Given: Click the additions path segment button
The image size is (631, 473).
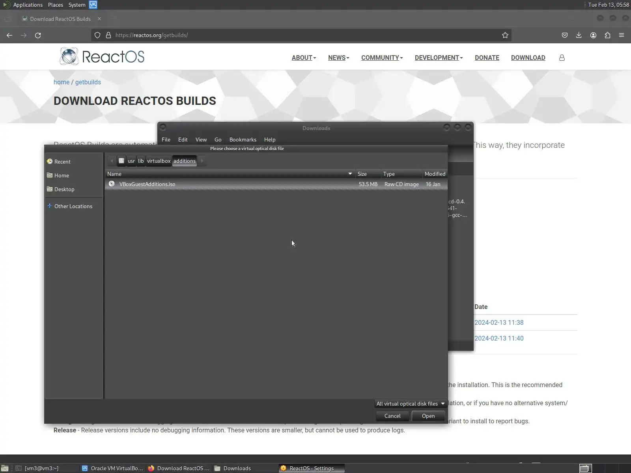Looking at the screenshot, I should [x=185, y=161].
